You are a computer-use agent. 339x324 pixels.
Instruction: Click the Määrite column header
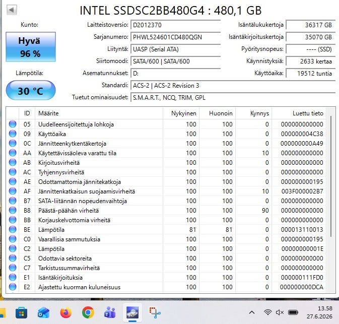(99, 113)
